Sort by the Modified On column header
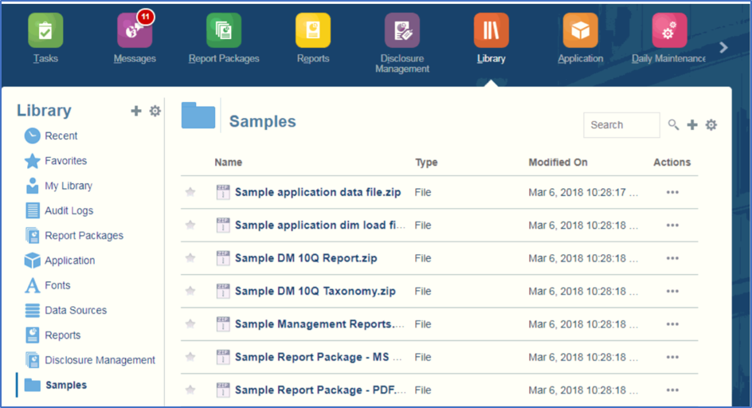752x408 pixels. pos(558,162)
